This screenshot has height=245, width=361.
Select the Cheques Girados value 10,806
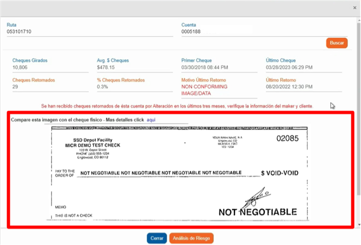click(22, 67)
